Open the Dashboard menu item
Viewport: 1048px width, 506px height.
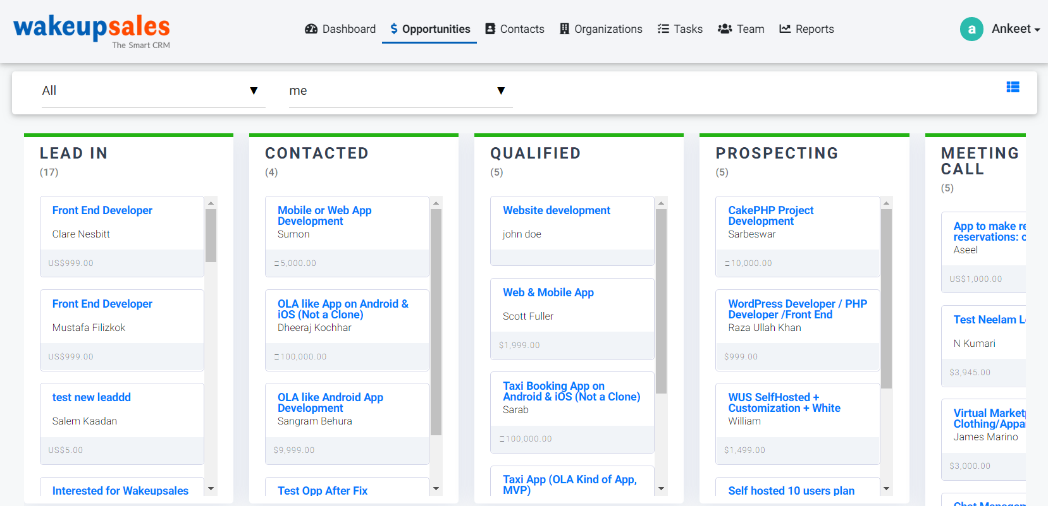340,29
